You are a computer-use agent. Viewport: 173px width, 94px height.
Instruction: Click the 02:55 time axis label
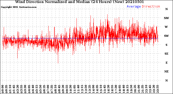22,89
